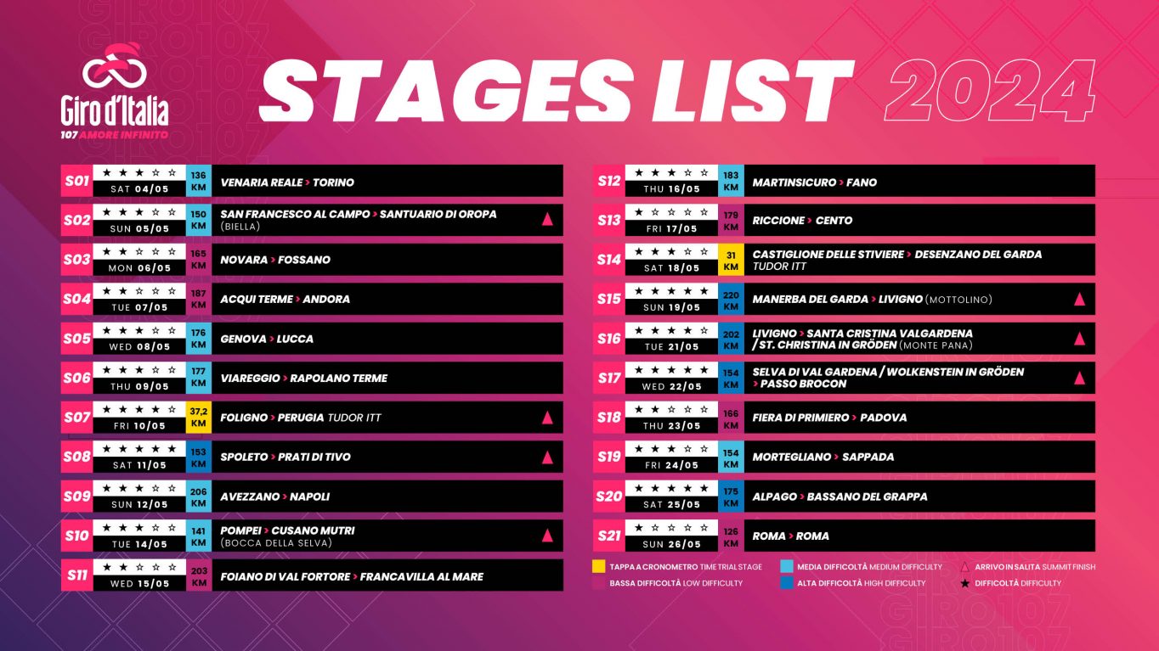Click the S21 stage label
Image resolution: width=1159 pixels, height=651 pixels.
608,536
